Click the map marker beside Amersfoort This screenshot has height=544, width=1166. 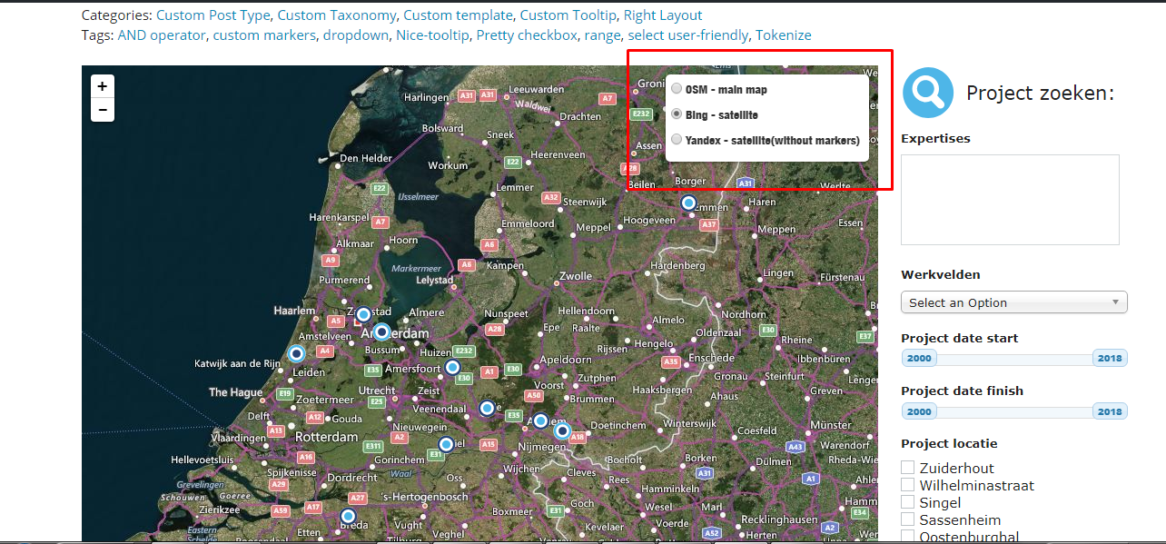coord(452,367)
